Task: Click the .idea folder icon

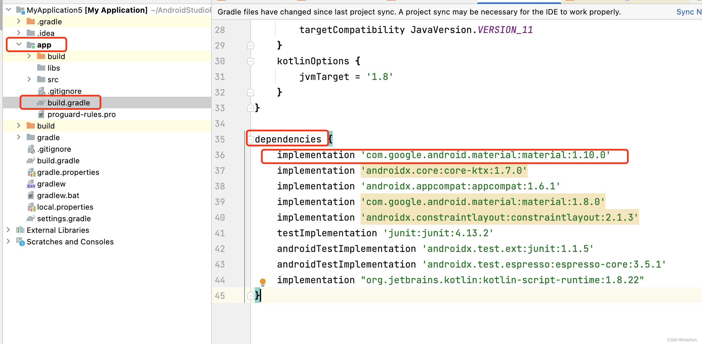Action: point(31,33)
